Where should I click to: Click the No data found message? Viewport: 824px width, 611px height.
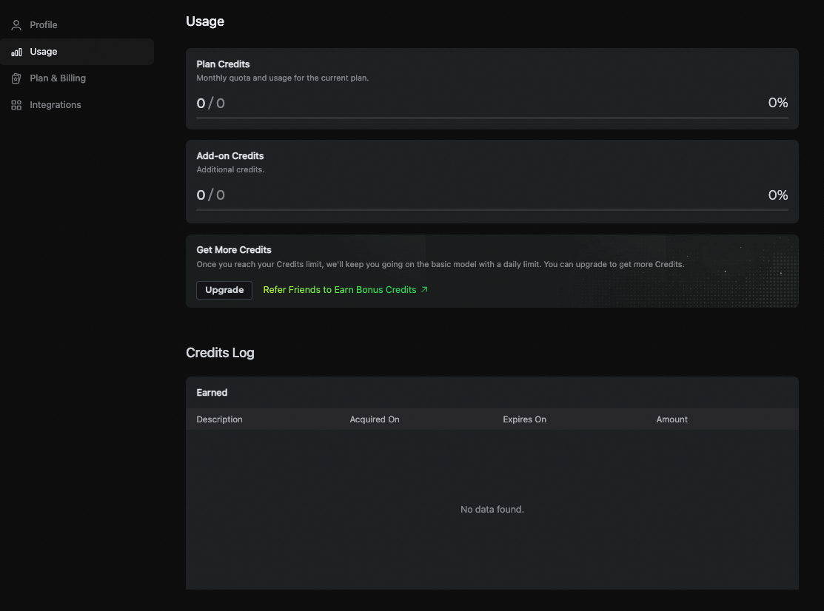tap(492, 509)
